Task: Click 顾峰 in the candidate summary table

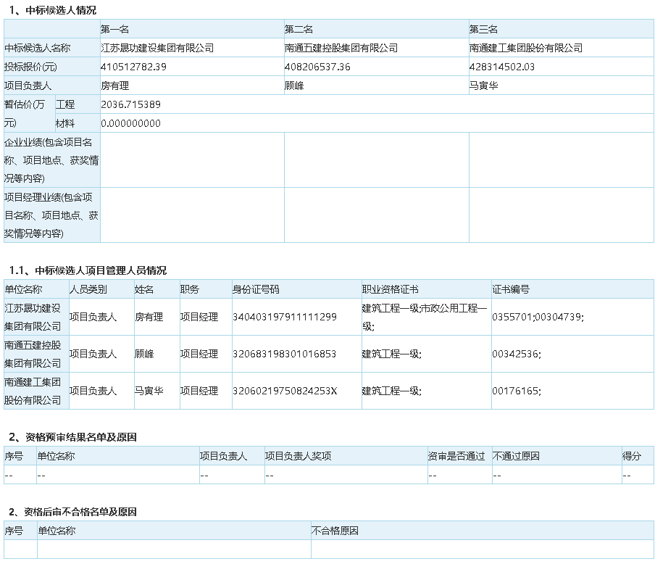Action: tap(294, 86)
